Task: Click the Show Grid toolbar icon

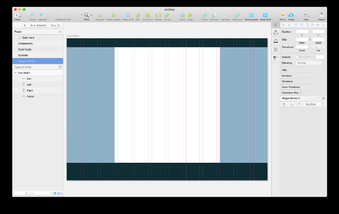Action: click(x=265, y=15)
